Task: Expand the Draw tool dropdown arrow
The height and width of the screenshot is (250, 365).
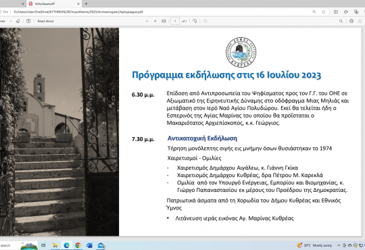Action: [x=10, y=21]
